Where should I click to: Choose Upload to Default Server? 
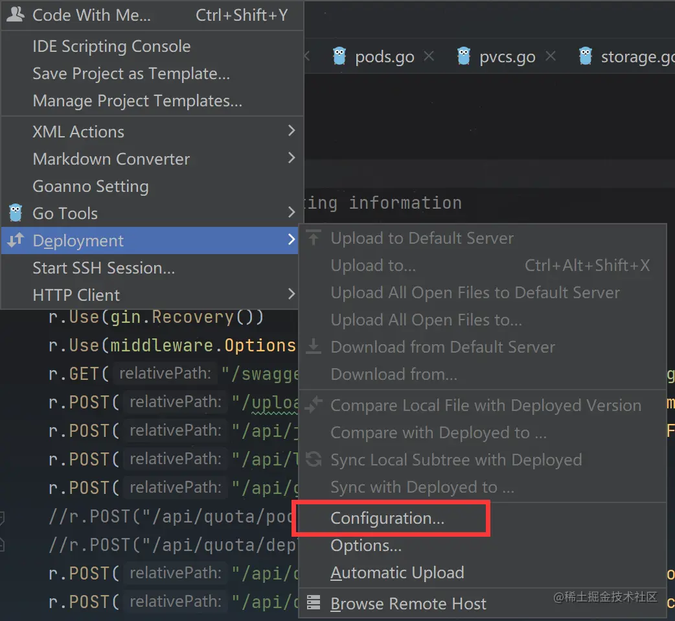pos(482,238)
